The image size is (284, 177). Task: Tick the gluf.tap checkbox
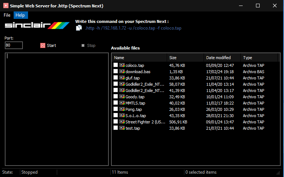[115, 78]
